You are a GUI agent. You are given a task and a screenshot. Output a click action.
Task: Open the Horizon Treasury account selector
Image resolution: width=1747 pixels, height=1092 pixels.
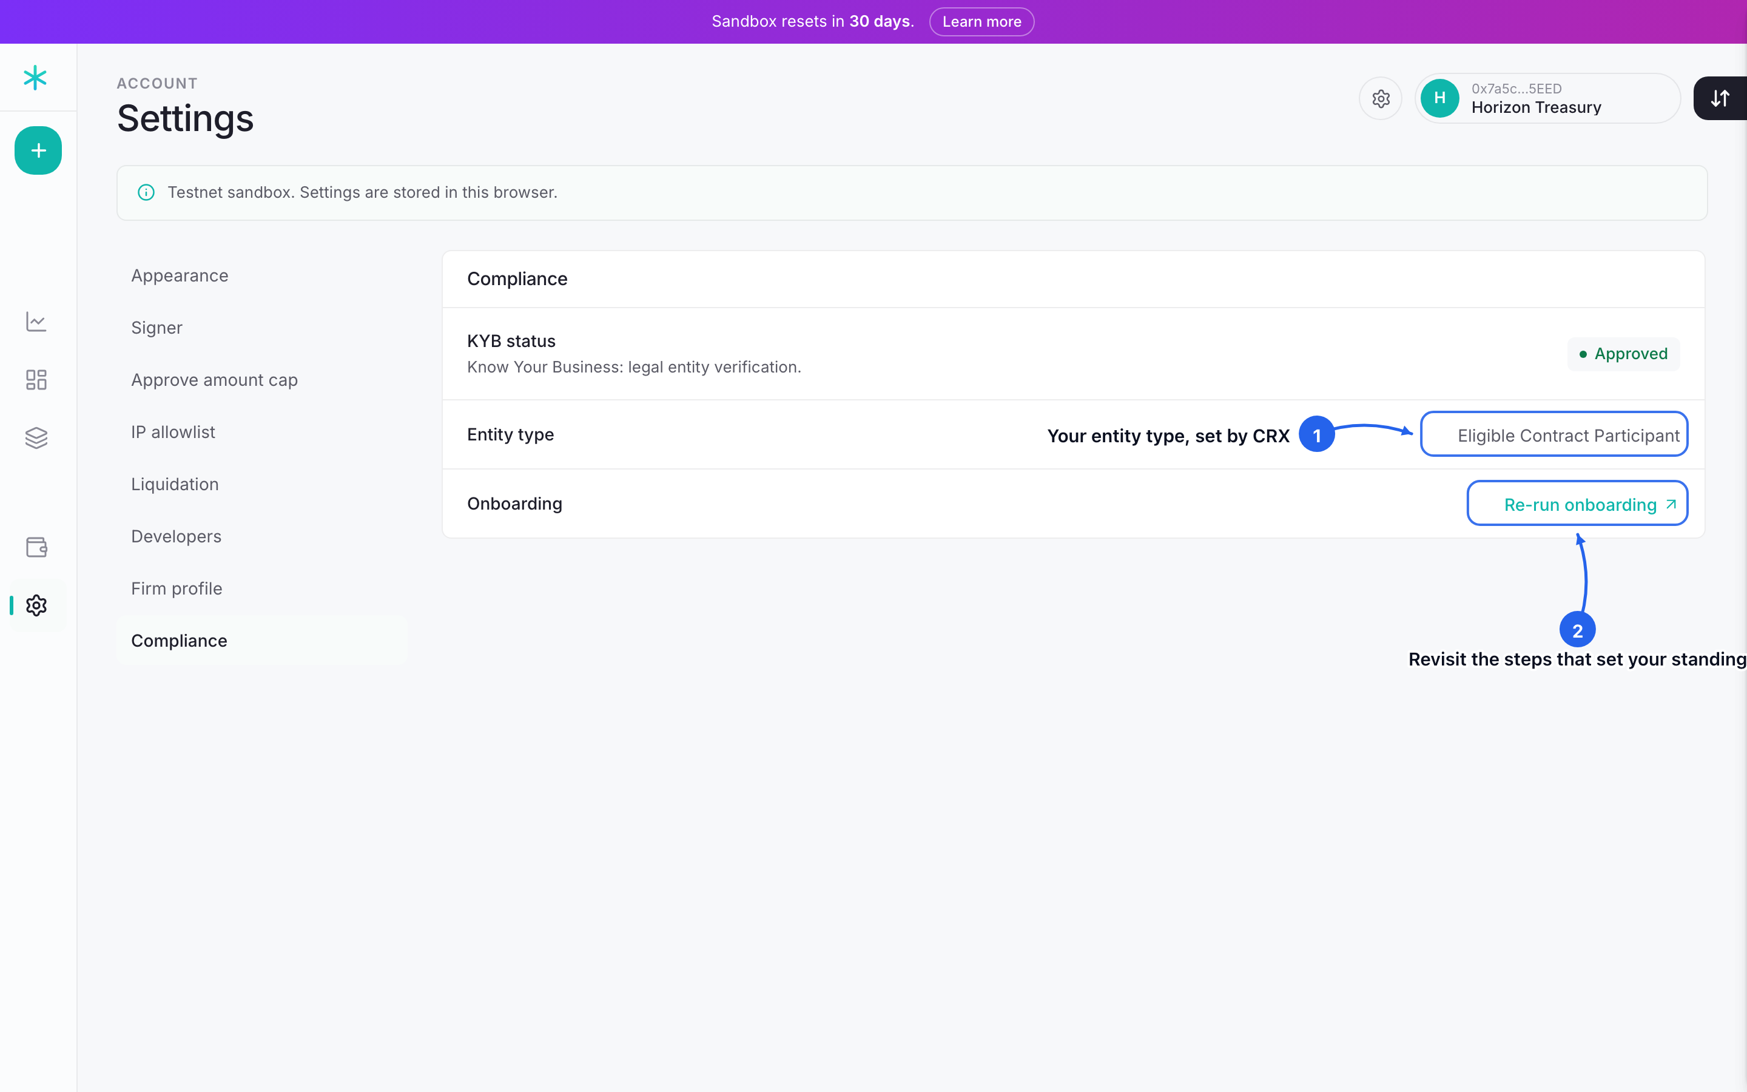pyautogui.click(x=1547, y=98)
